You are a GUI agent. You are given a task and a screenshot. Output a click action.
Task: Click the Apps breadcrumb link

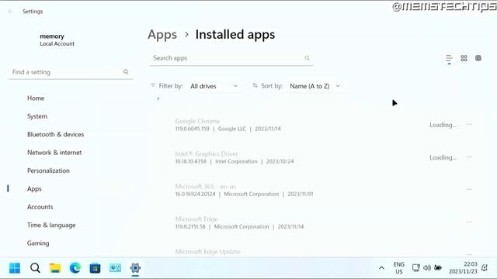(x=162, y=34)
